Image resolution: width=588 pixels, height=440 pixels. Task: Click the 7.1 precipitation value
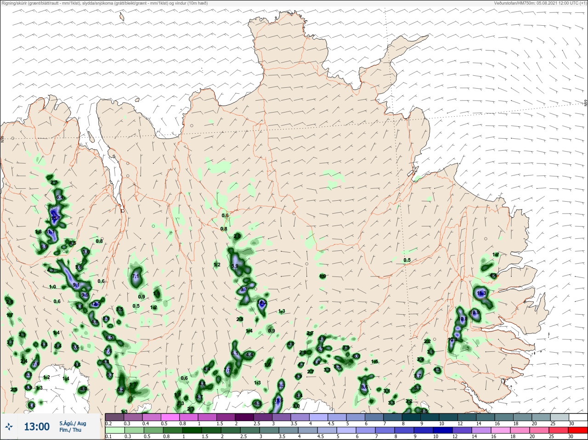(x=135, y=276)
